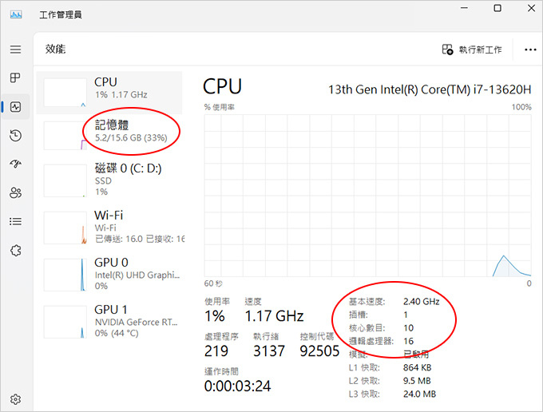
Task: Open the App history page icon
Action: point(16,136)
